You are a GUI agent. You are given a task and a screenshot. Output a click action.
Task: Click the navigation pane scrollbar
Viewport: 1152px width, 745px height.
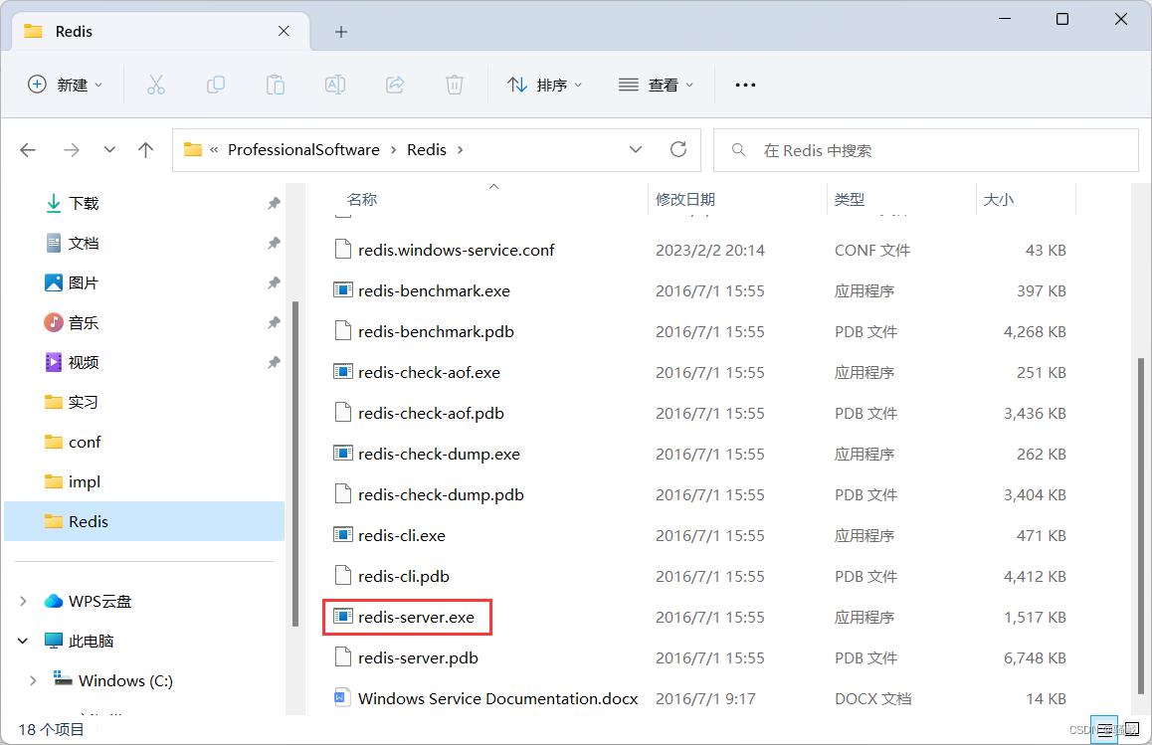(x=295, y=463)
